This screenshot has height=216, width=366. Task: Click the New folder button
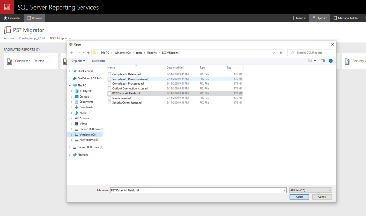(x=99, y=61)
